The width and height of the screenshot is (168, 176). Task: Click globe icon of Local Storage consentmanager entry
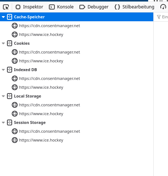click(x=15, y=105)
